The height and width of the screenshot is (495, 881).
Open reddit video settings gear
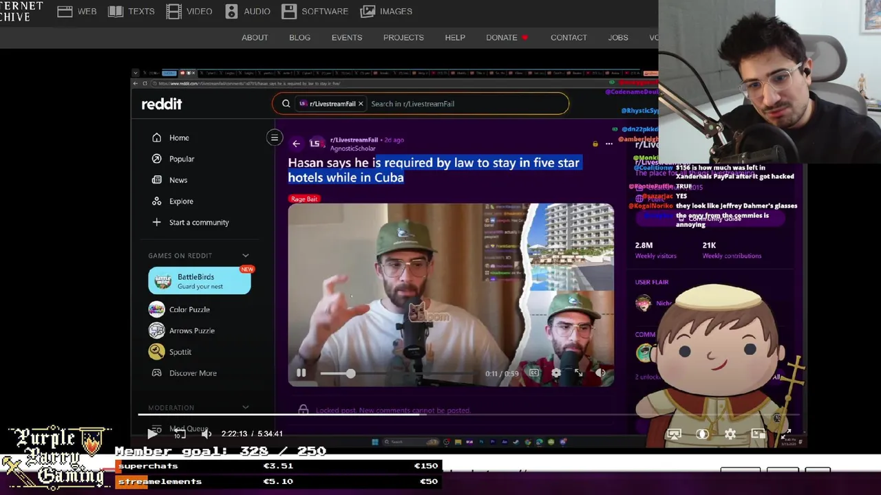(556, 373)
